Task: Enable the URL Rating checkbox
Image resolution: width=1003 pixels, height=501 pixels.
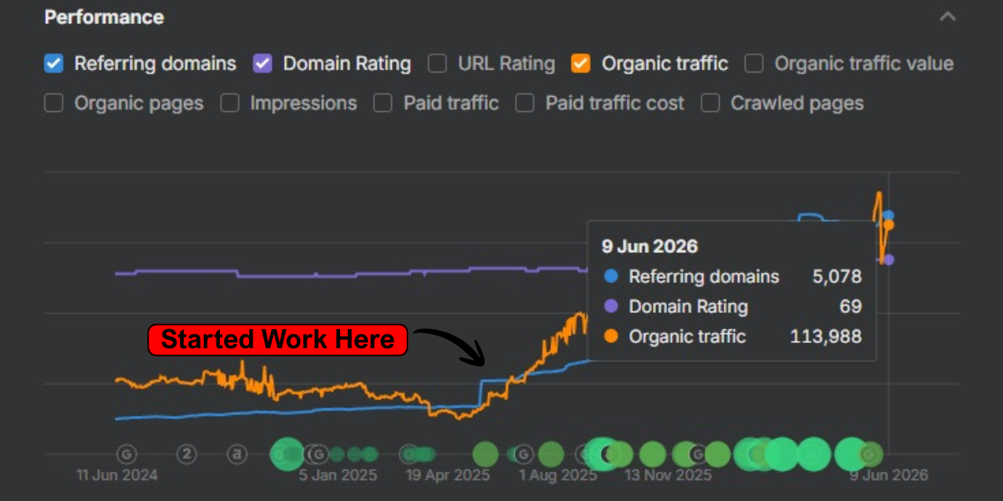Action: pyautogui.click(x=437, y=63)
